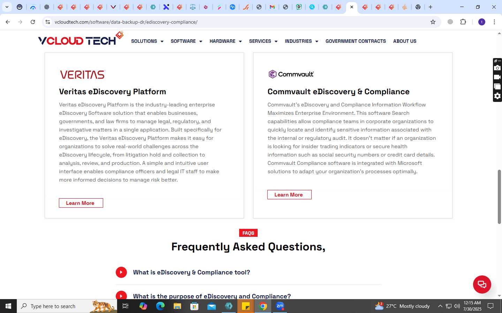Open Task View on the taskbar
Image resolution: width=502 pixels, height=313 pixels.
coord(125,306)
